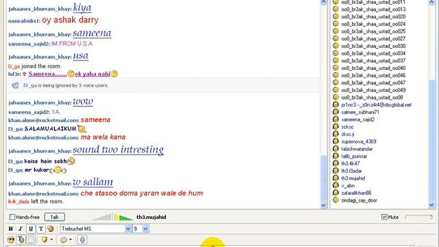Select user oo0_br3ak_shaa_ustad_oo049
The image size is (439, 247).
pos(373,90)
